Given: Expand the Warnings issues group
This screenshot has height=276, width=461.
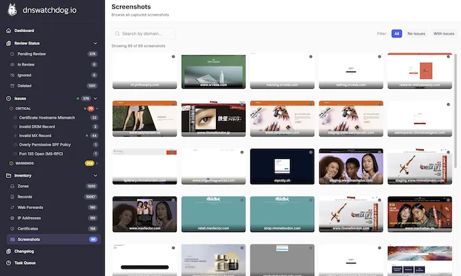Looking at the screenshot, I should tap(96, 163).
